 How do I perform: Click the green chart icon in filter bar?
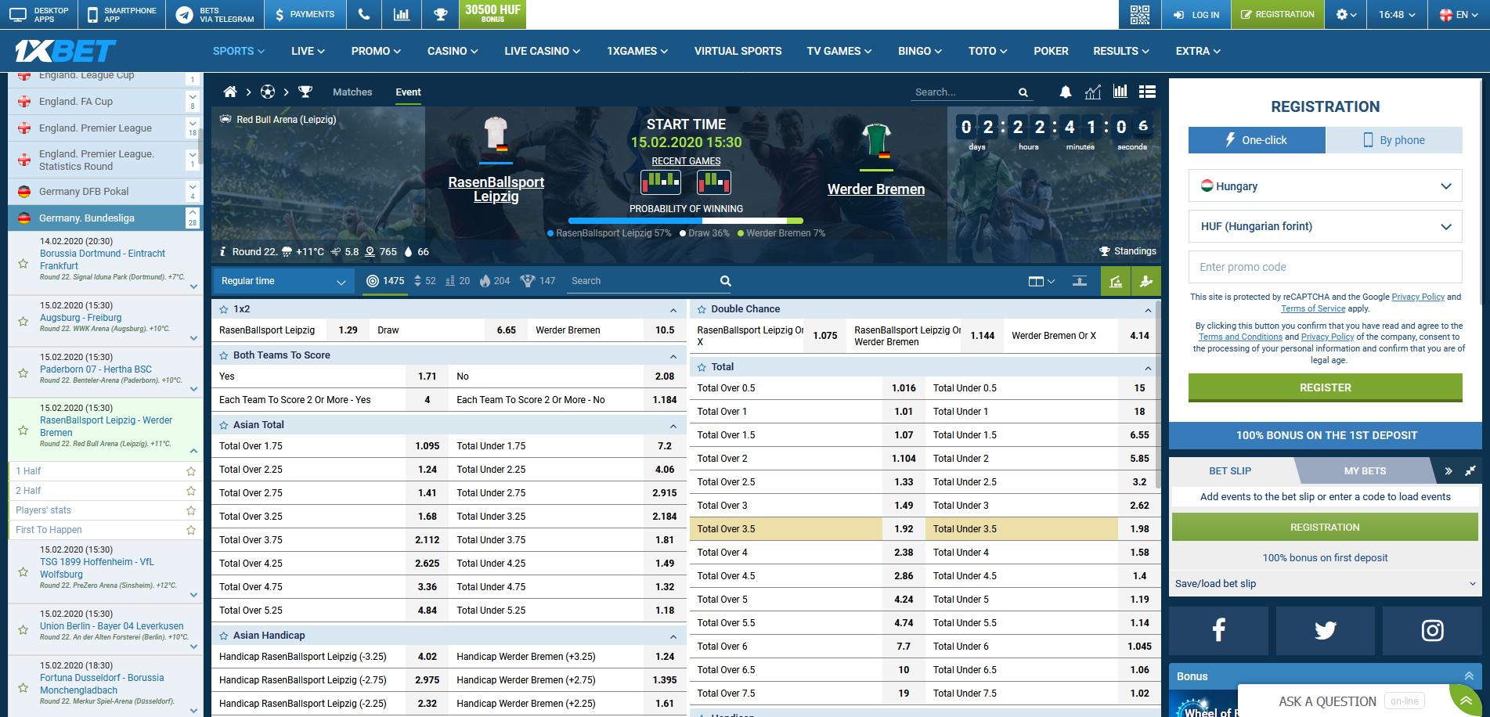tap(1116, 281)
